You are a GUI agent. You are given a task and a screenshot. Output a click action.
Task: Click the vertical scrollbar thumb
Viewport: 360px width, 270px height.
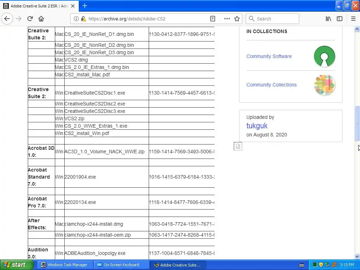[357, 123]
